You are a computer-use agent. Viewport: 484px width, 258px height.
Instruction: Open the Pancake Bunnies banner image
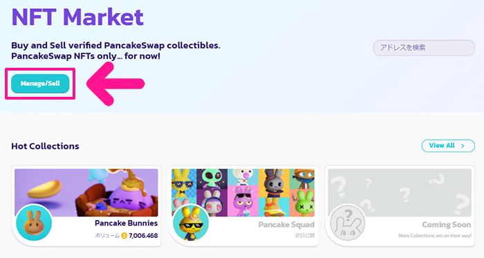(86, 192)
